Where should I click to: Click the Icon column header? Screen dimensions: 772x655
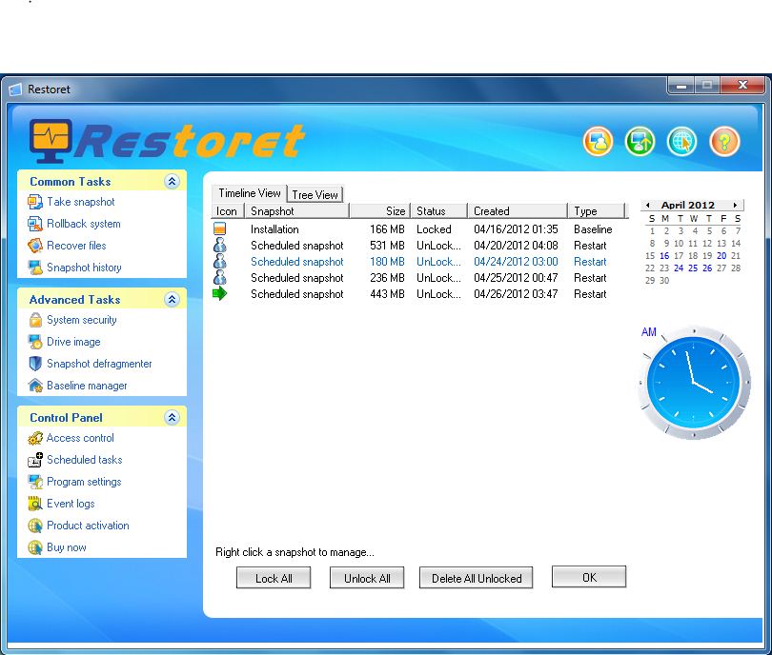pyautogui.click(x=228, y=211)
